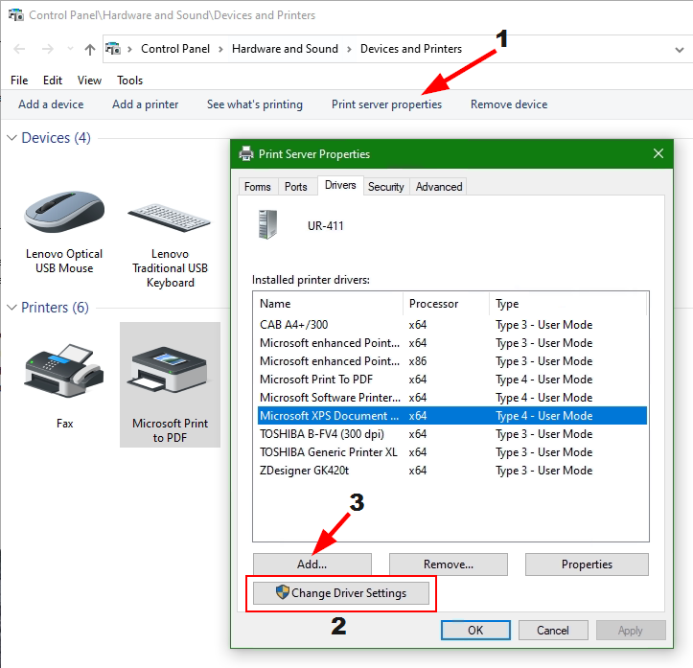Close the Print Server Properties dialog
This screenshot has height=668, width=693.
coord(658,153)
